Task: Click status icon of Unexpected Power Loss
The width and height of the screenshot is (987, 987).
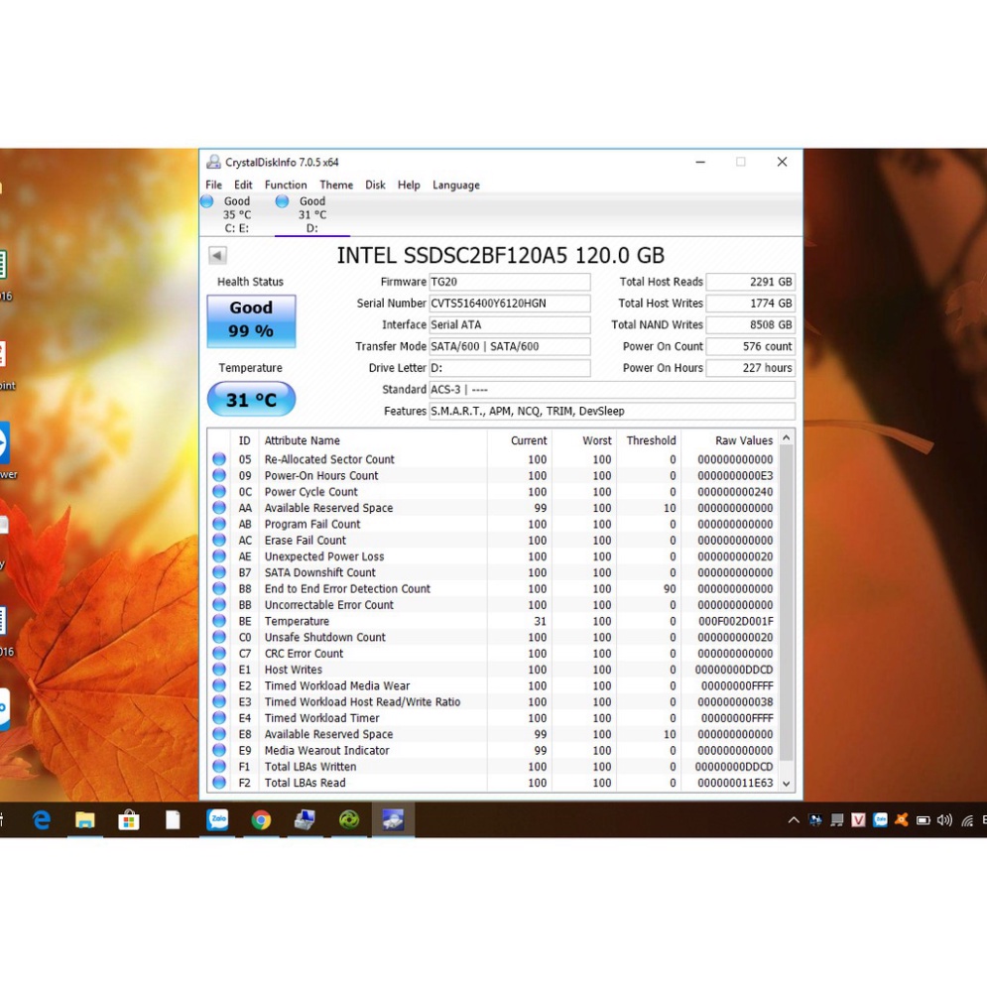Action: point(219,556)
